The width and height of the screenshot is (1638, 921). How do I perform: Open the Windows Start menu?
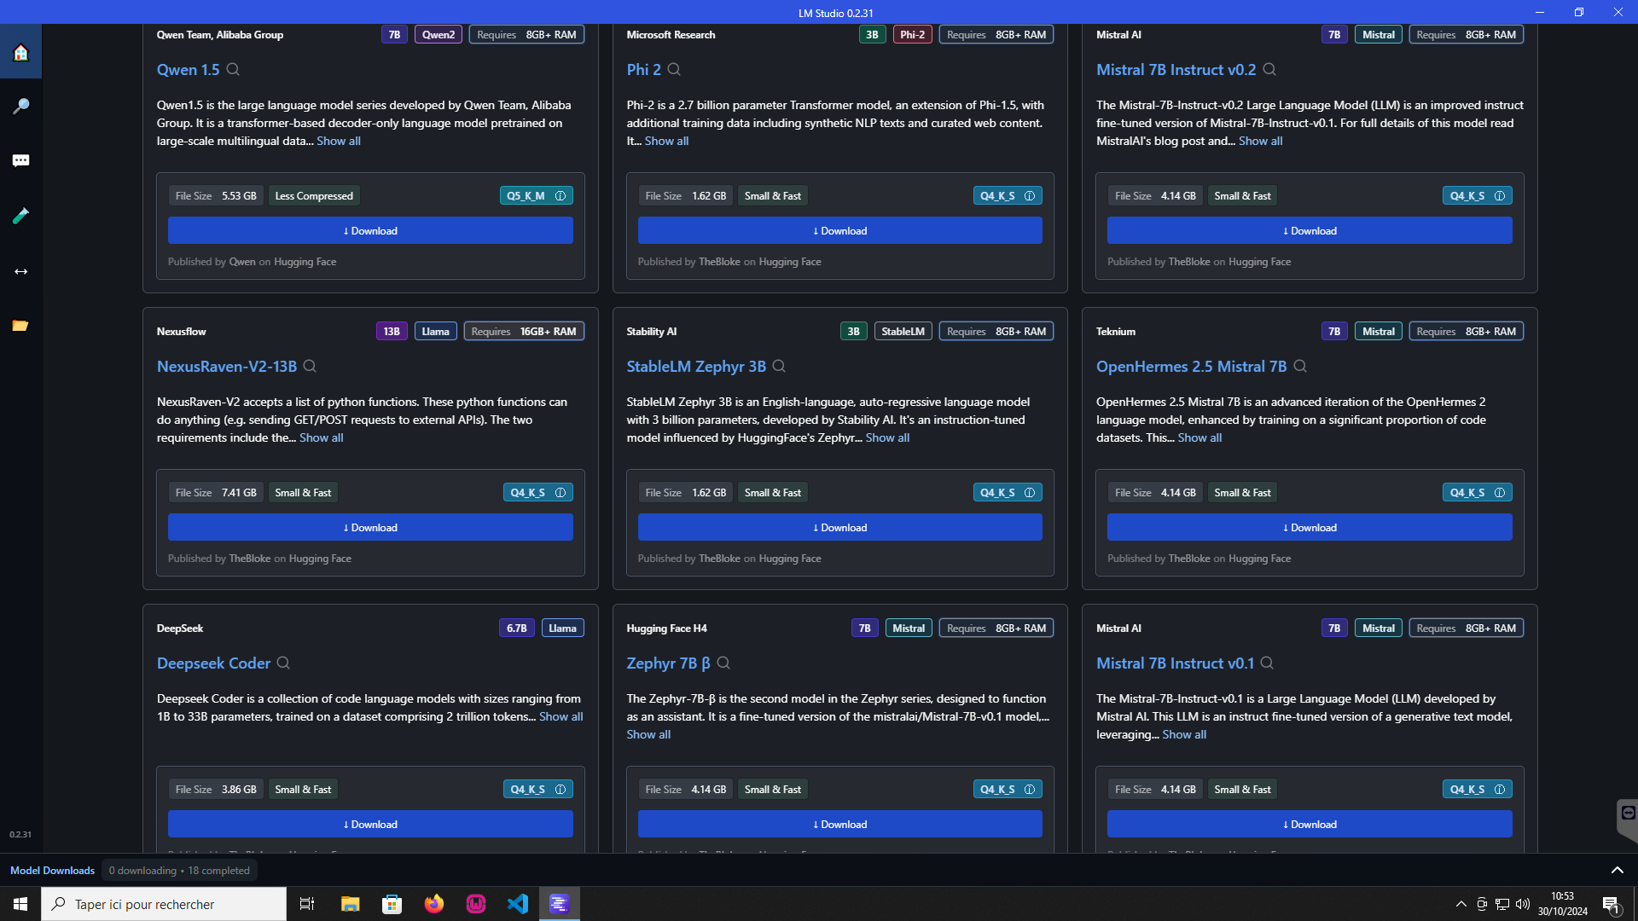point(20,904)
